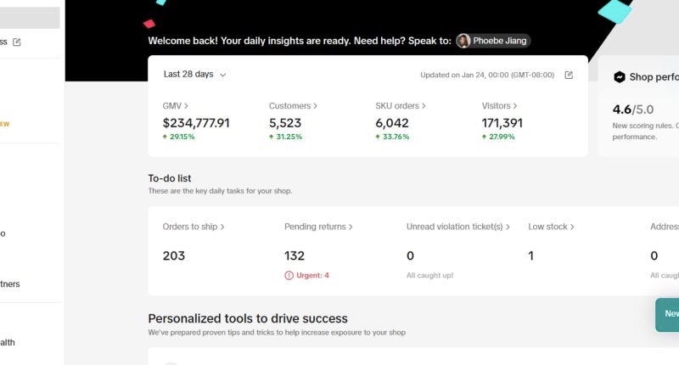Click Phoebe Jiang's avatar picture
This screenshot has width=679, height=365.
point(463,41)
